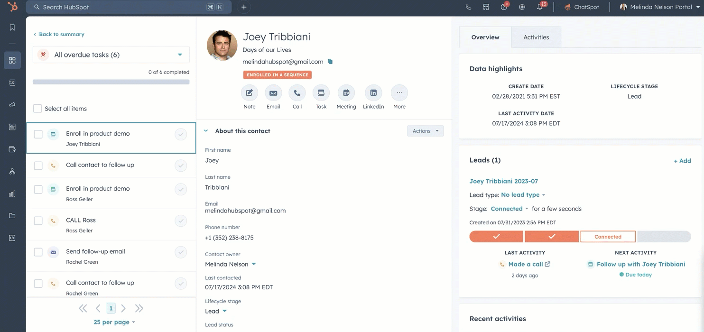Tick checkbox for Rachel Green's Call contact task
Viewport: 704px width, 332px height.
(x=38, y=283)
